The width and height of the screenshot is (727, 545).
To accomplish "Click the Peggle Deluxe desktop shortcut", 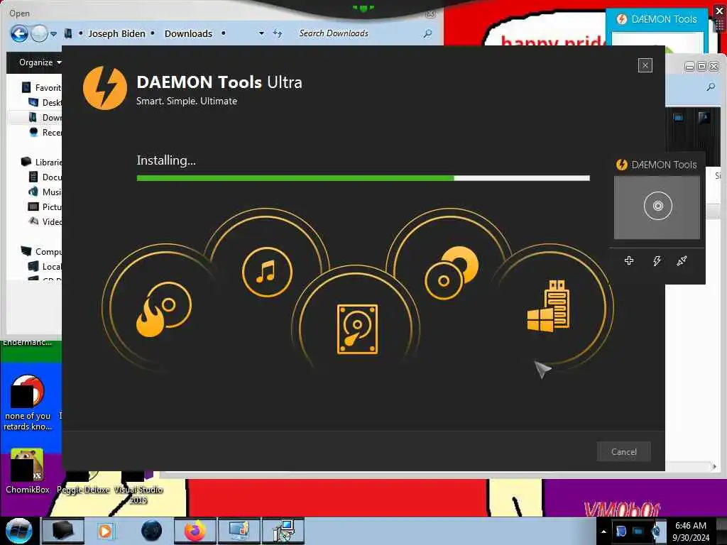I will [x=83, y=483].
